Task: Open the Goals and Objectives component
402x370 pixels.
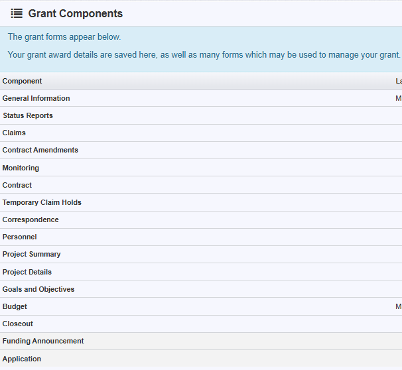Action: (38, 289)
